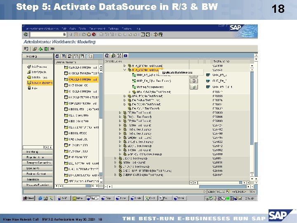Click in the command input field
The width and height of the screenshot is (297, 223).
coord(47,34)
